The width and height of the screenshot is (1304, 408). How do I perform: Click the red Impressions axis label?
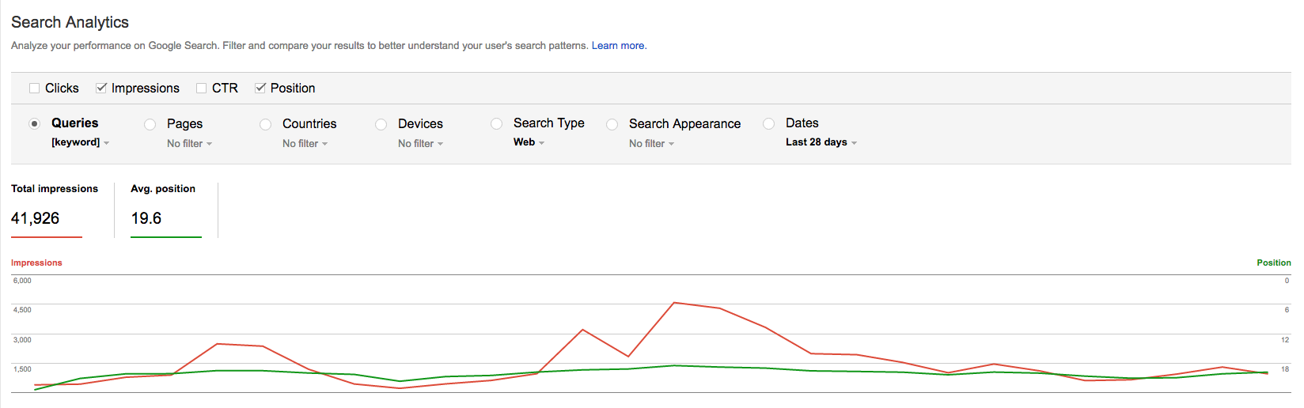point(36,263)
